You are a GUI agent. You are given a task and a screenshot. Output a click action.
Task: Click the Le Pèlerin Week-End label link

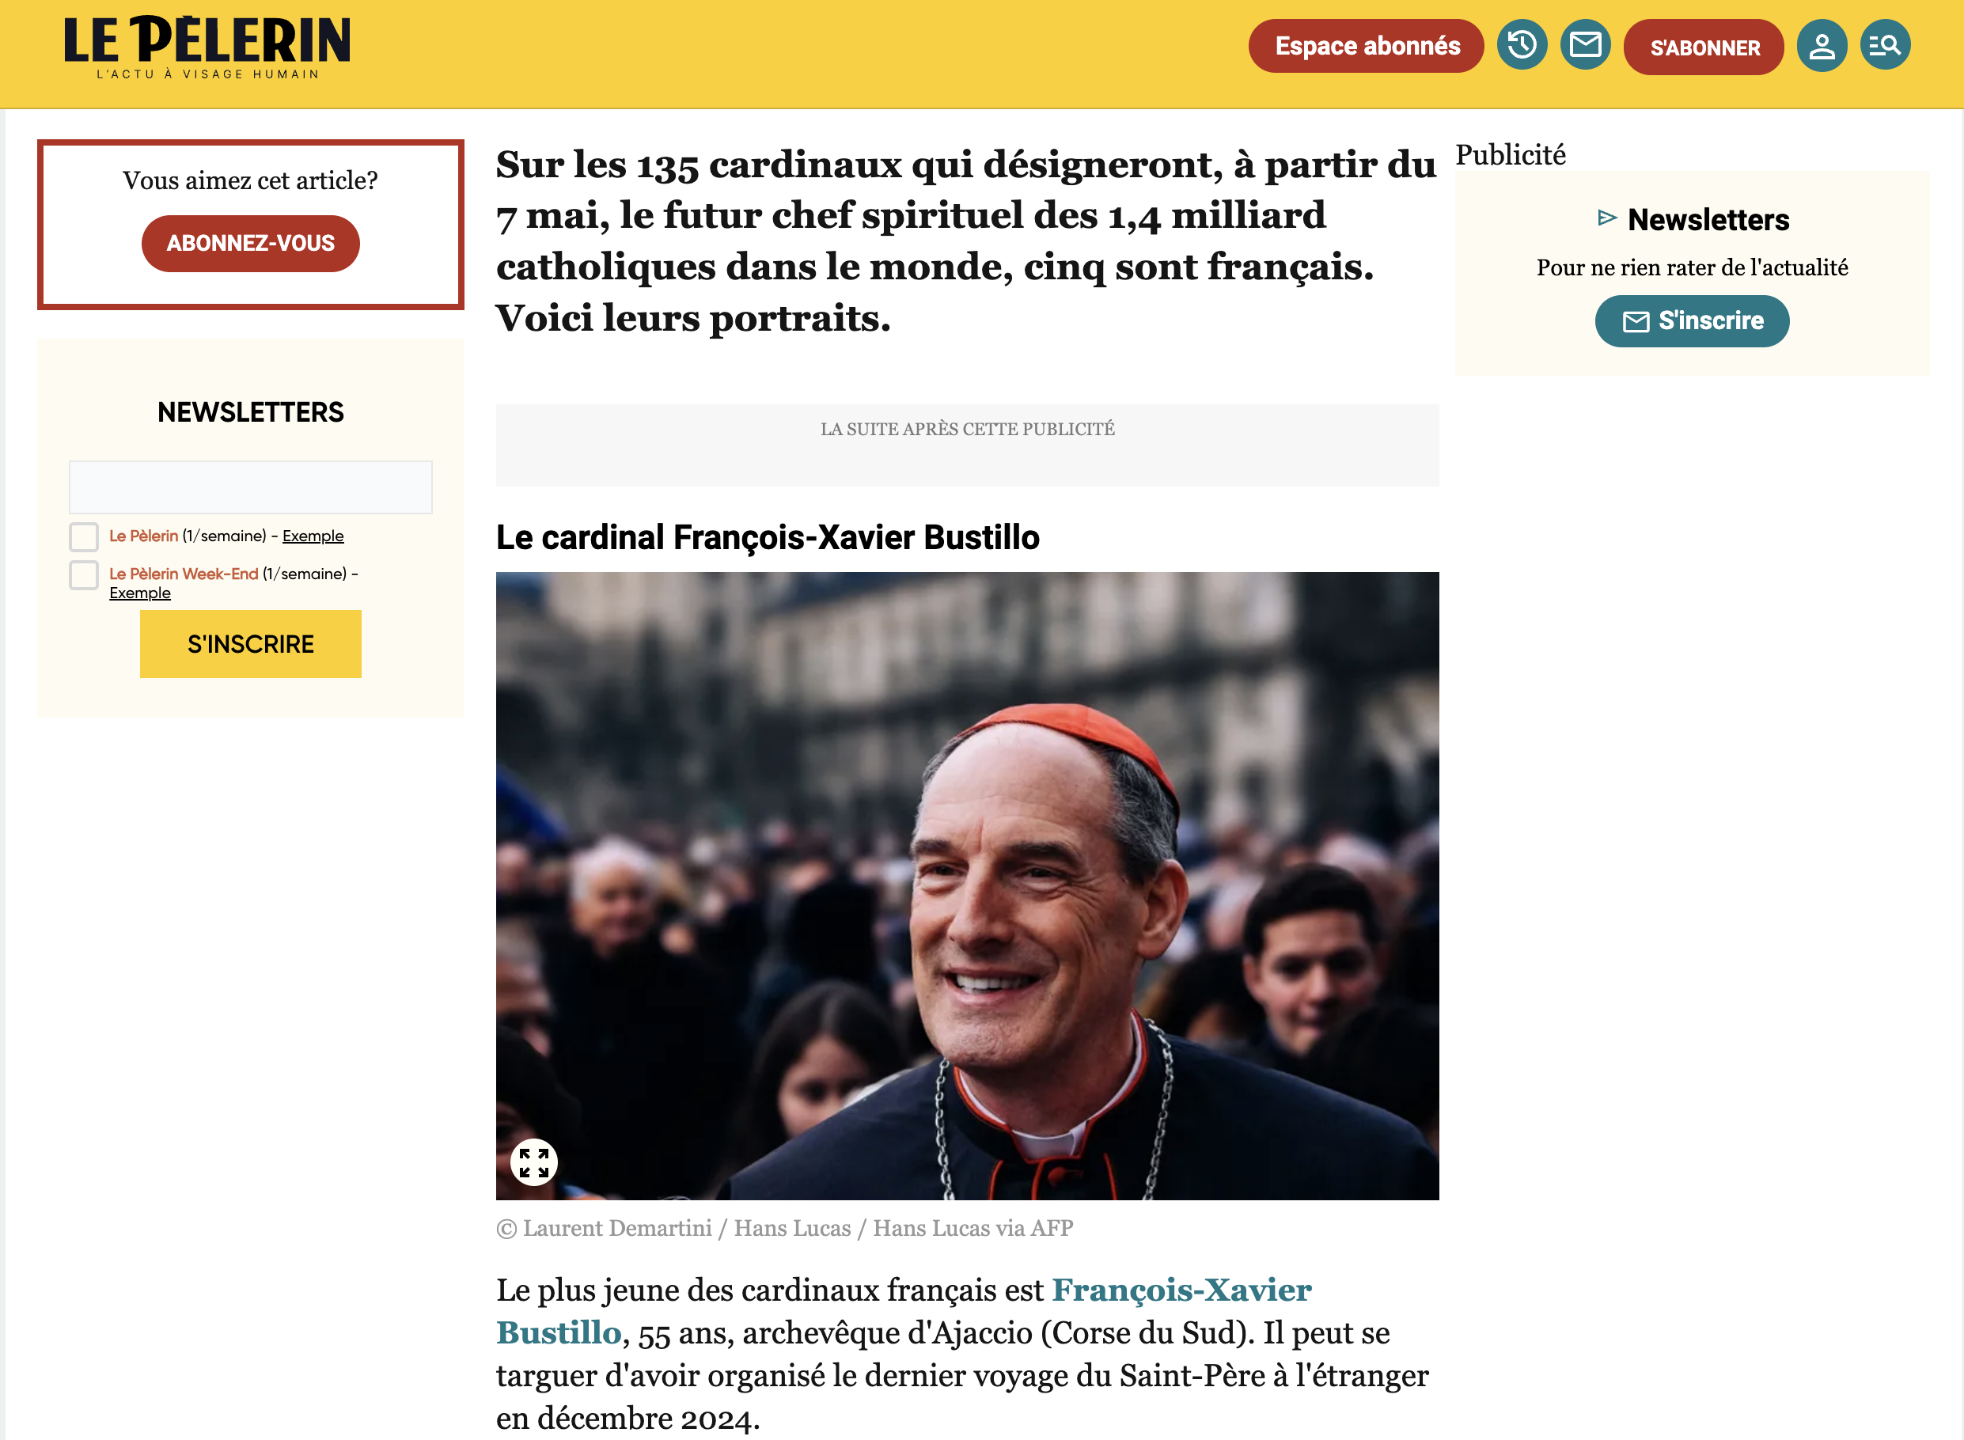[183, 574]
